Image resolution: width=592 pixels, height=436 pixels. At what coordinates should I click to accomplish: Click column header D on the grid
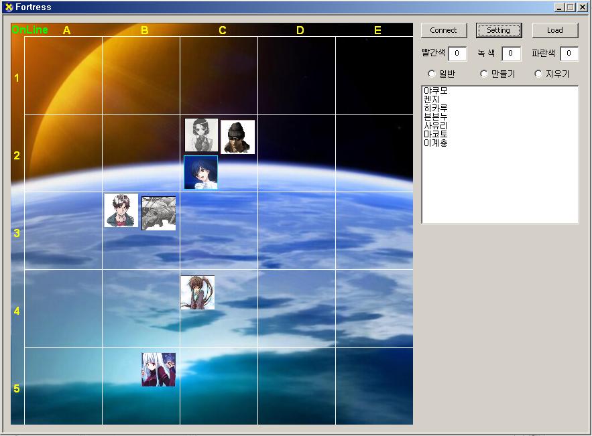click(x=300, y=30)
